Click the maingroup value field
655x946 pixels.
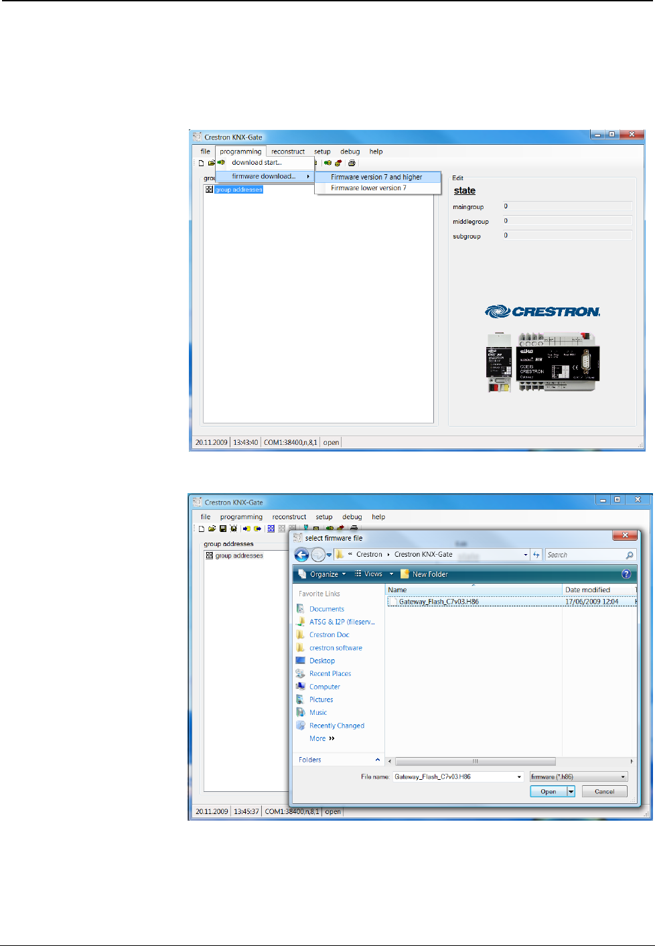pyautogui.click(x=567, y=206)
